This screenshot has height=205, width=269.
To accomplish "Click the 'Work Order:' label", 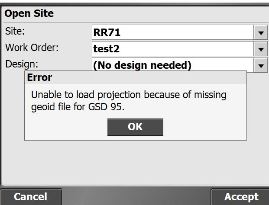I will [32, 48].
